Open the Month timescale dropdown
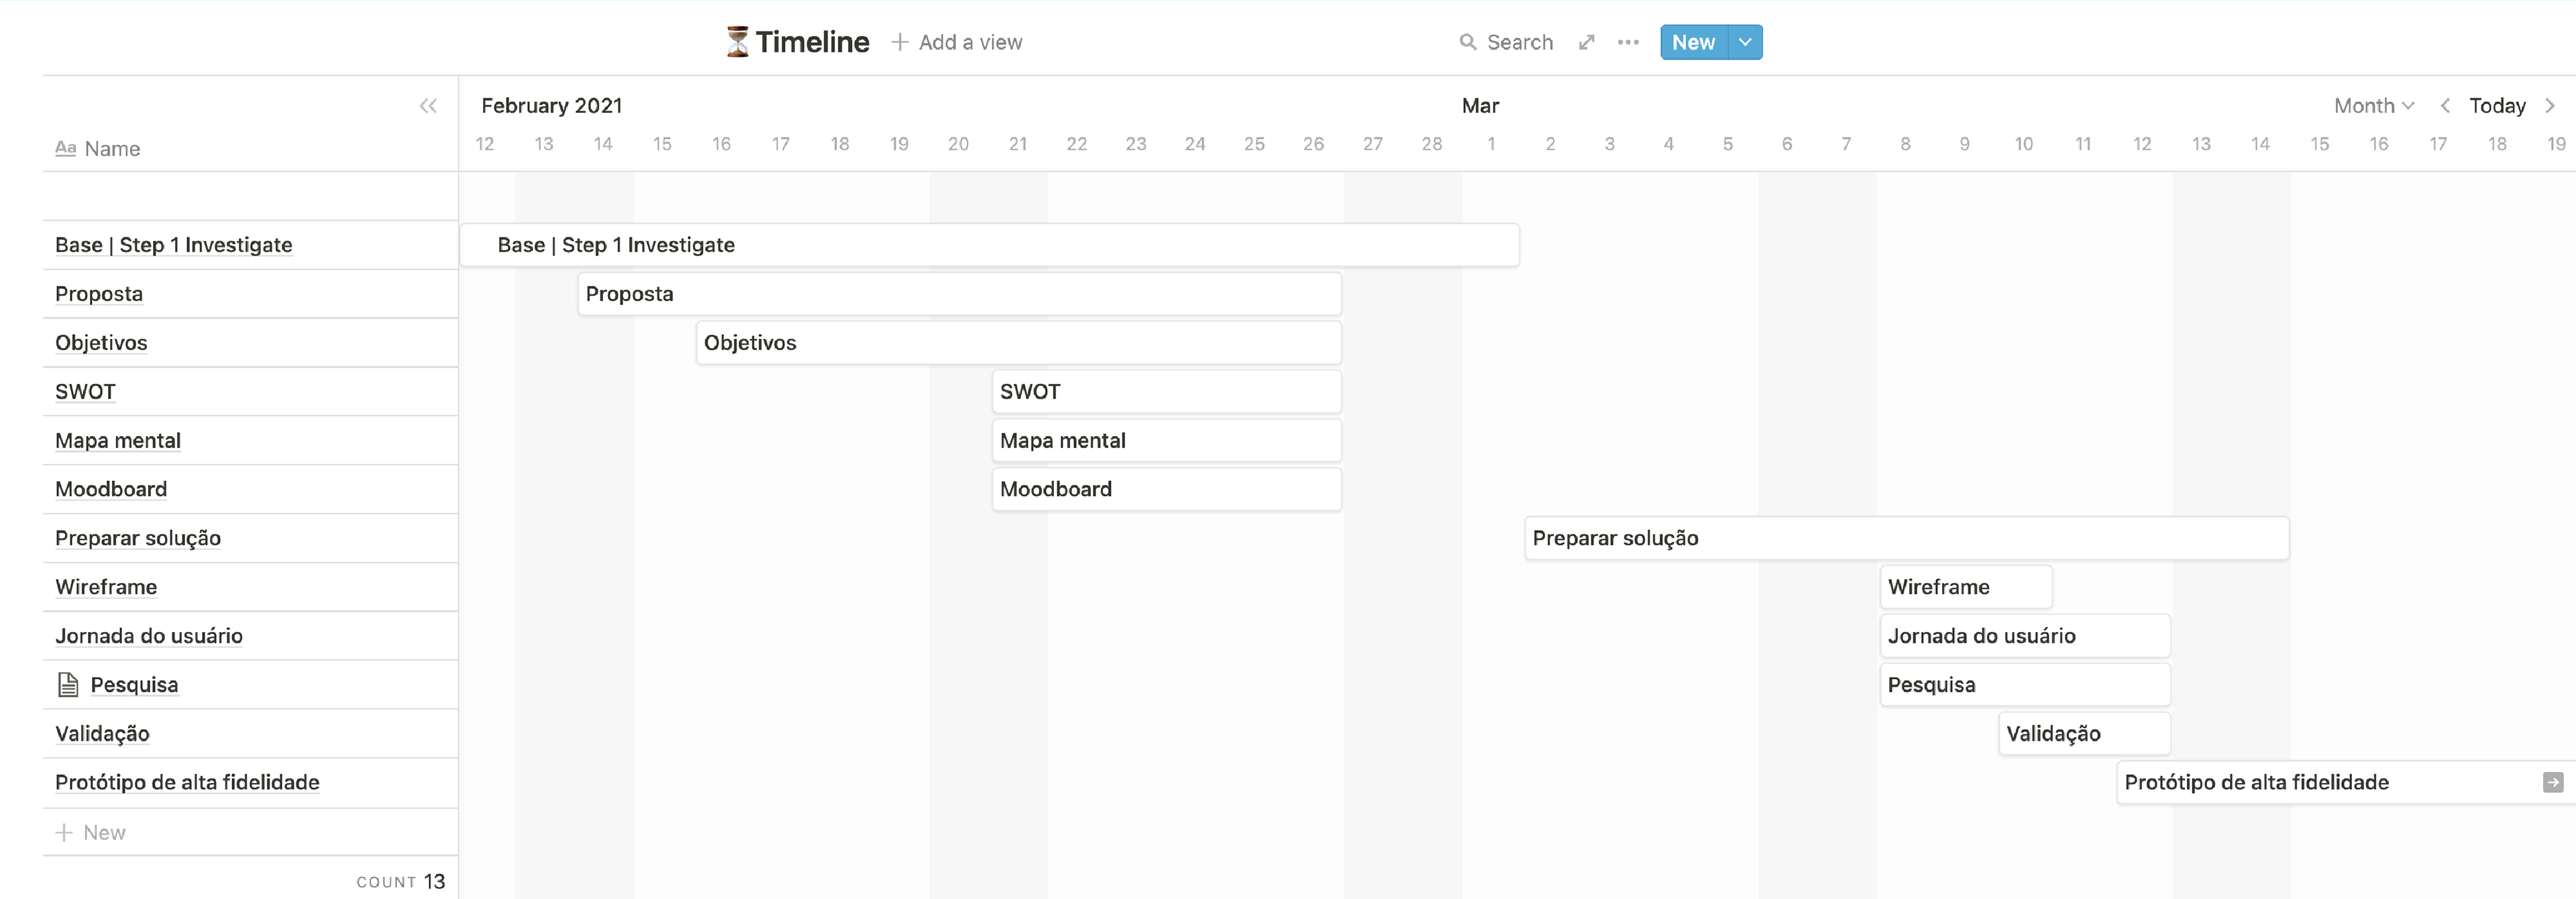Viewport: 2576px width, 899px height. [x=2373, y=106]
